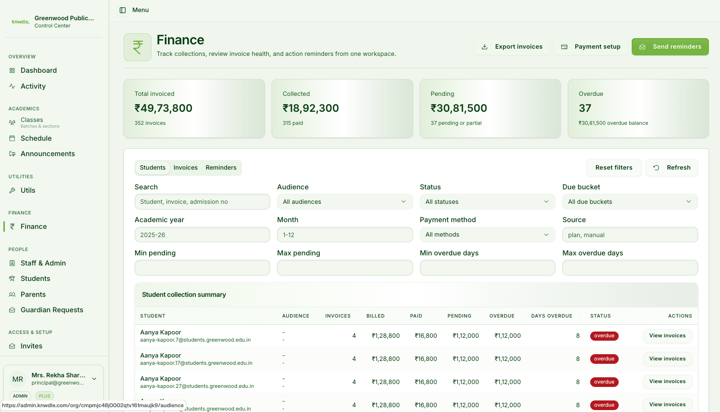The width and height of the screenshot is (720, 412).
Task: Click aanya-kapoor.17@students.greenwood.edu.in email
Action: tap(196, 363)
